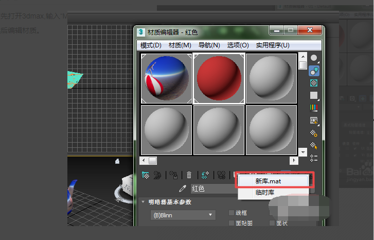374x240 pixels.
Task: Select gray sample slot right of red sphere
Action: tap(272, 78)
